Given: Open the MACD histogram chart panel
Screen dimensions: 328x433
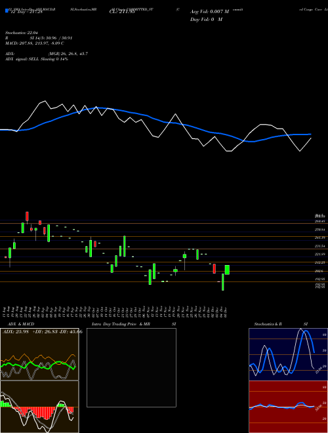Looking at the screenshot, I should coord(39,407).
